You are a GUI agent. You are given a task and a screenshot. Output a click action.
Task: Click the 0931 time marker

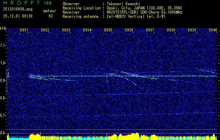pos(24,30)
